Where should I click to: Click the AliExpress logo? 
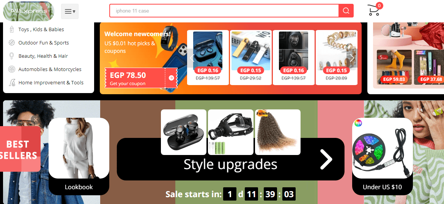point(28,11)
